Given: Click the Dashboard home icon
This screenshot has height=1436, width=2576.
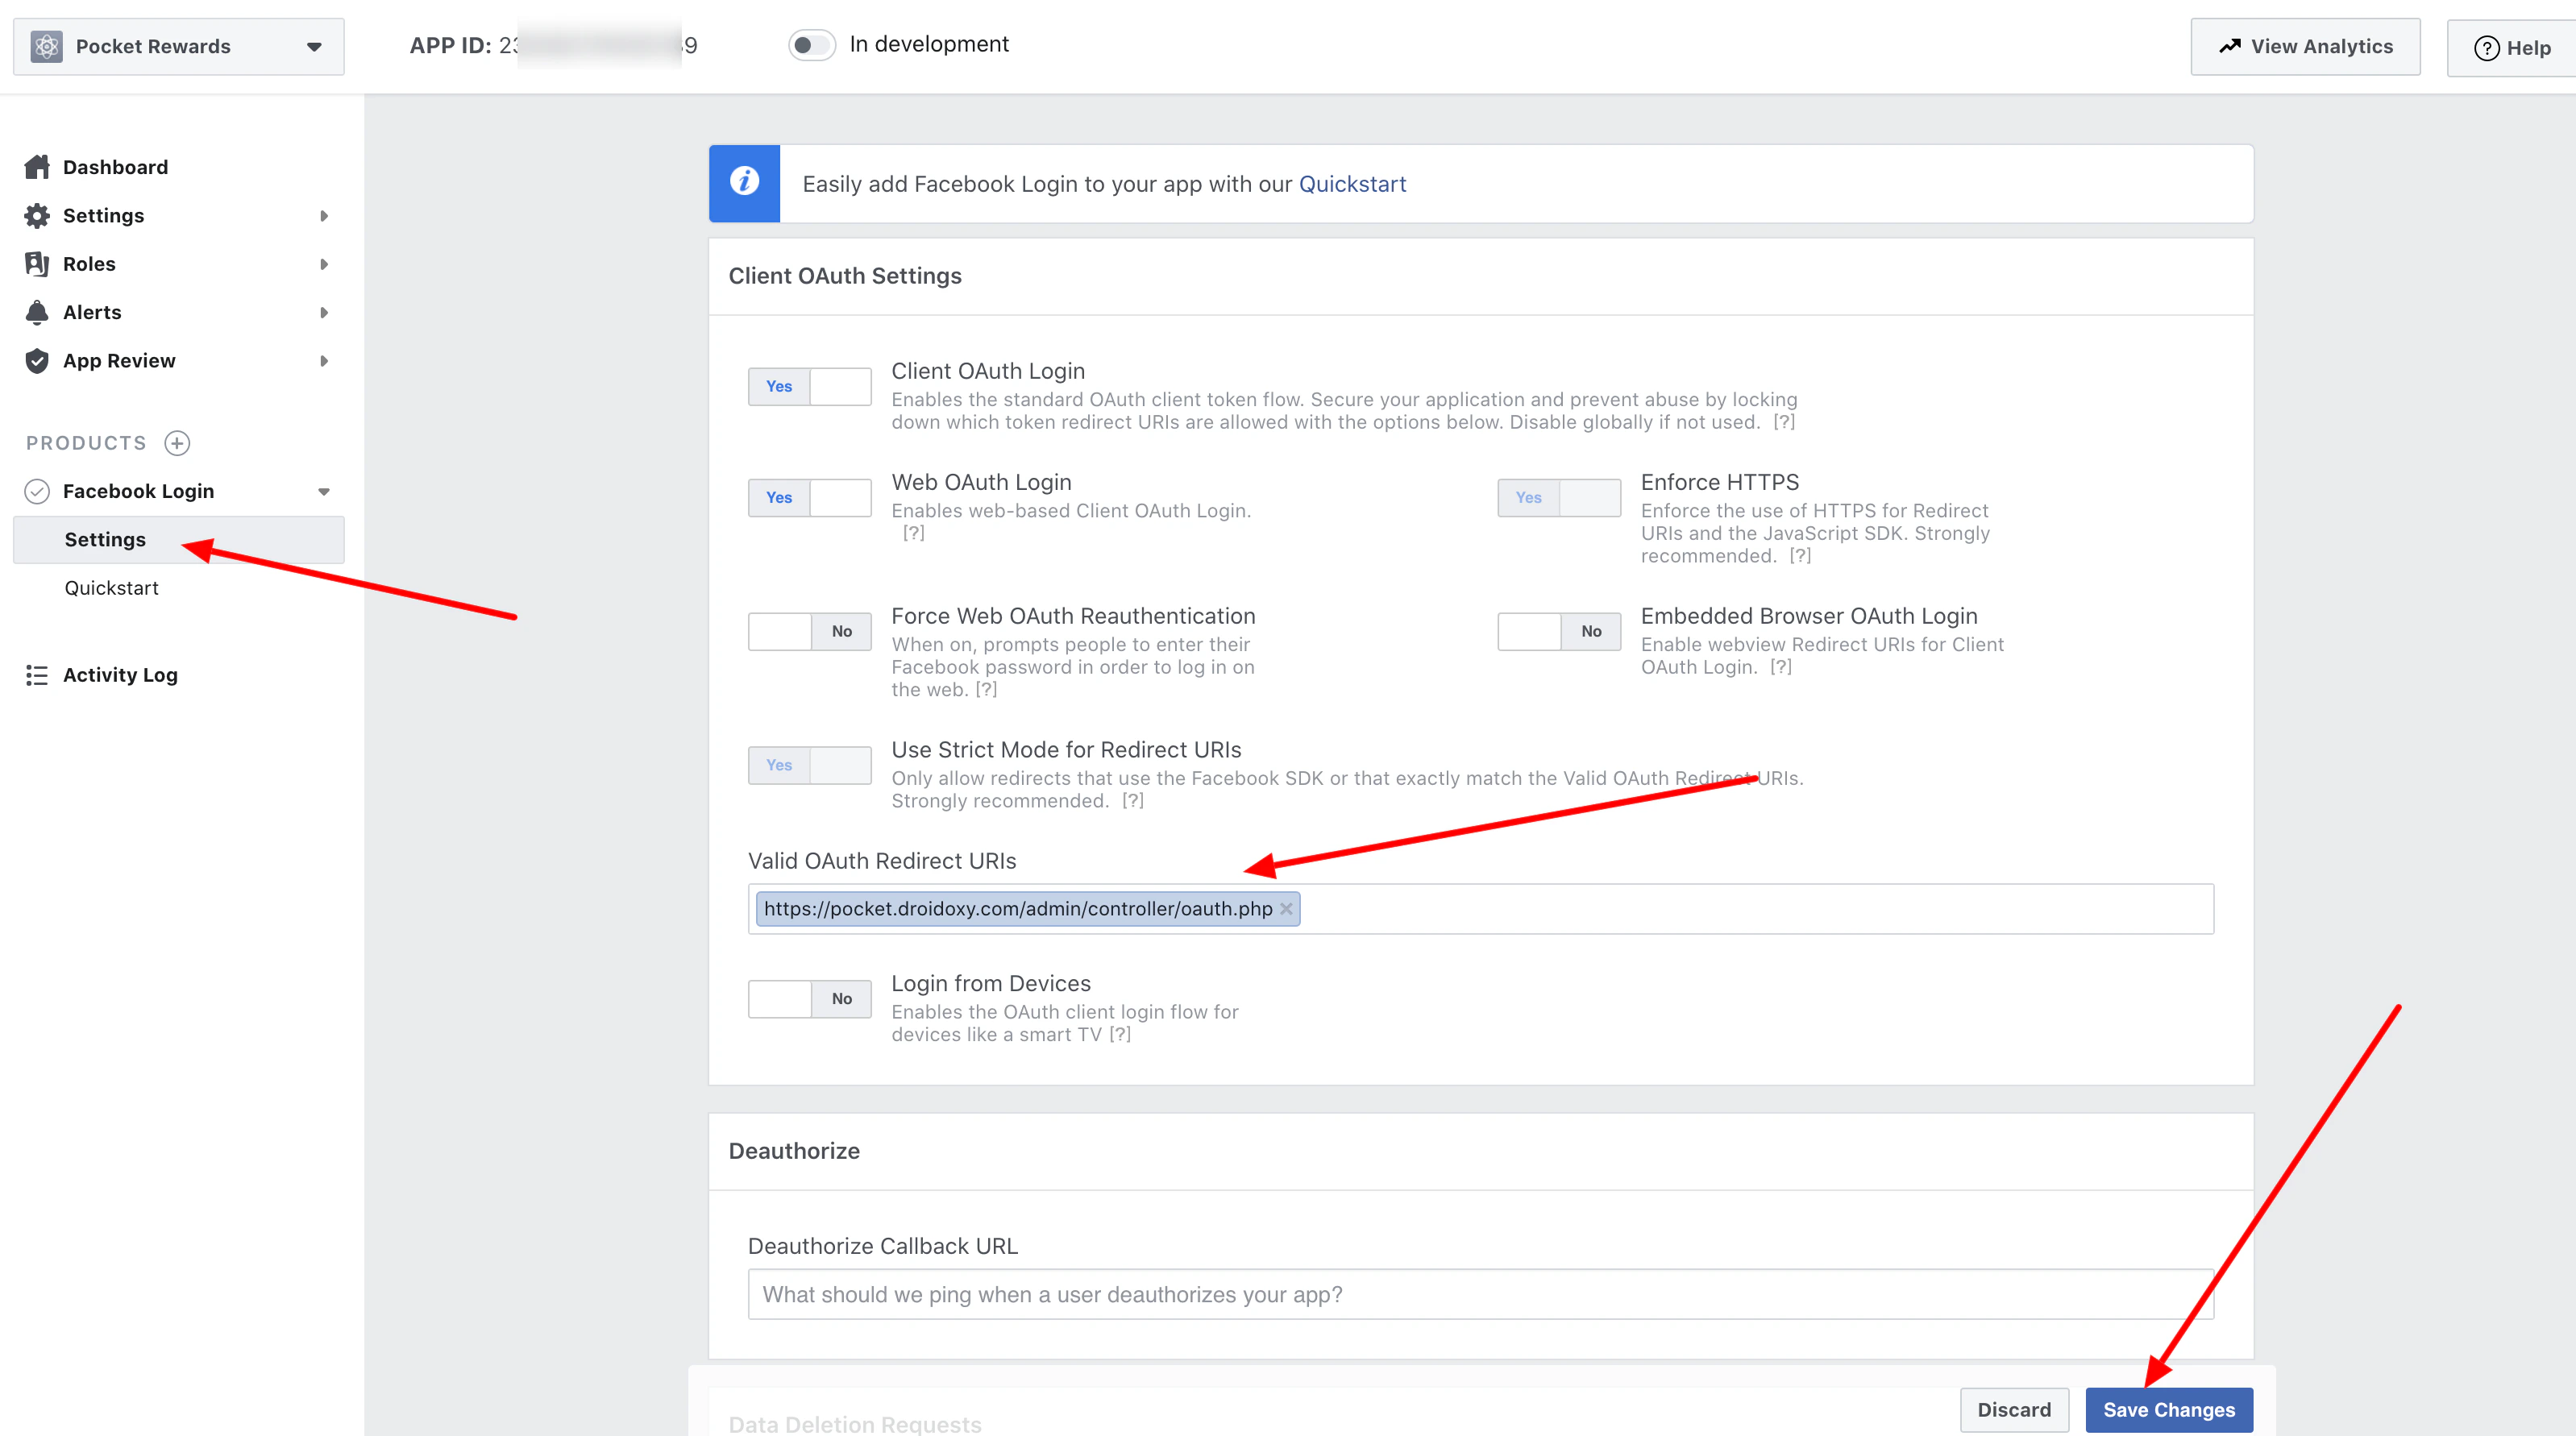Looking at the screenshot, I should tap(37, 167).
